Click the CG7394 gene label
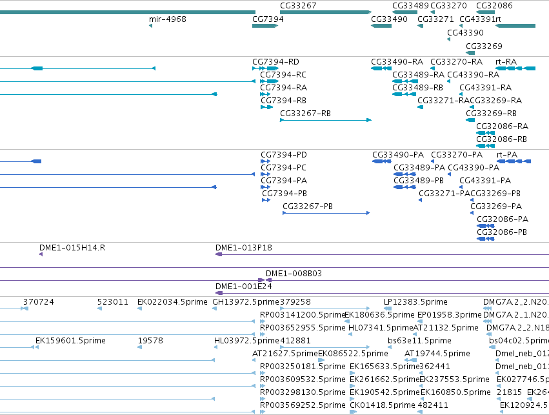Image resolution: width=549 pixels, height=415 pixels. [x=268, y=19]
